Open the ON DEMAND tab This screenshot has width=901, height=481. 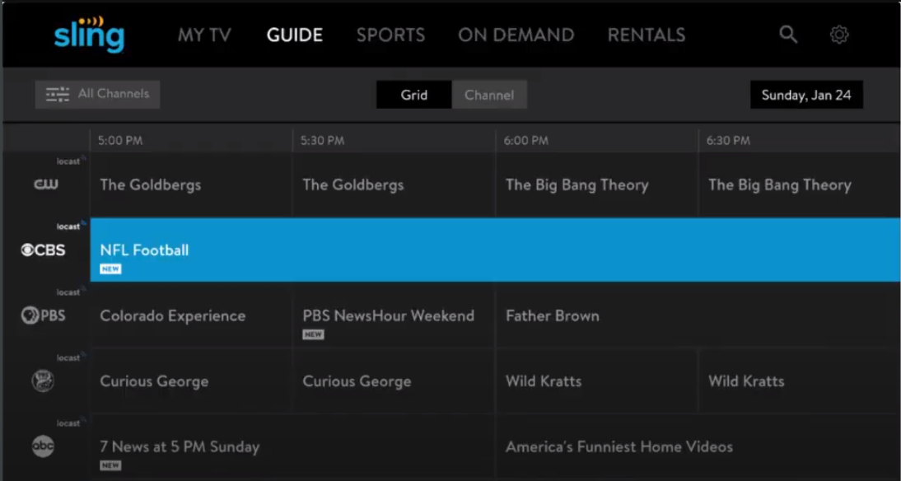516,35
